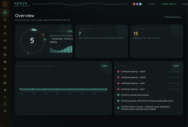Toggle the LIVE badge on Posture Trend panel
The image size is (188, 127).
(104, 66)
